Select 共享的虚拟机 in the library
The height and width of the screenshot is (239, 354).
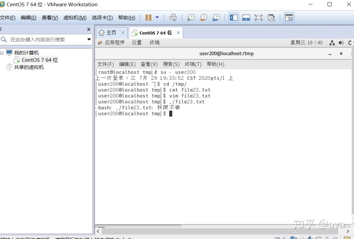29,67
